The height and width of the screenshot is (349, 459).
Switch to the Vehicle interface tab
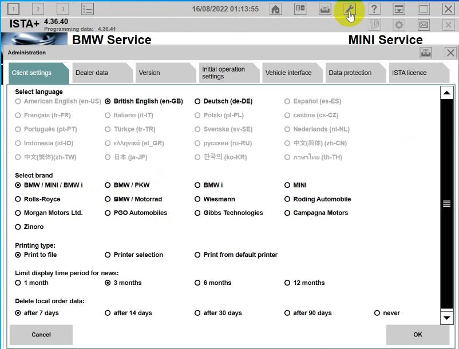click(292, 73)
